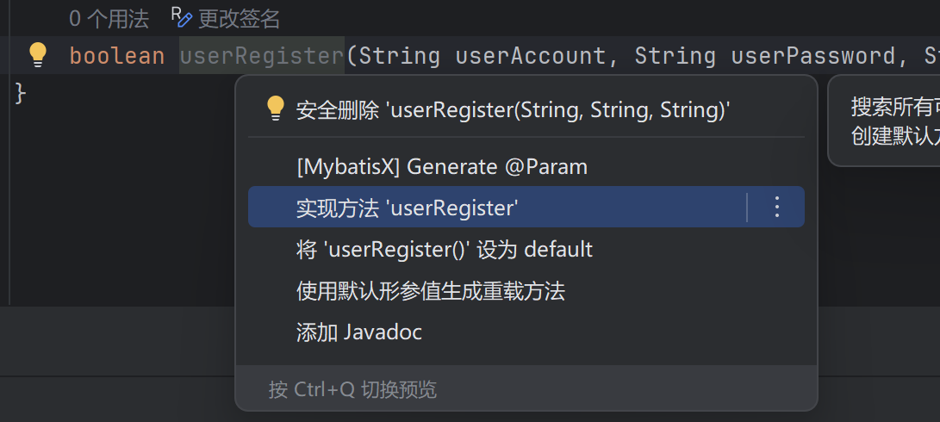Place the cursor on the userRegister method name

click(261, 56)
